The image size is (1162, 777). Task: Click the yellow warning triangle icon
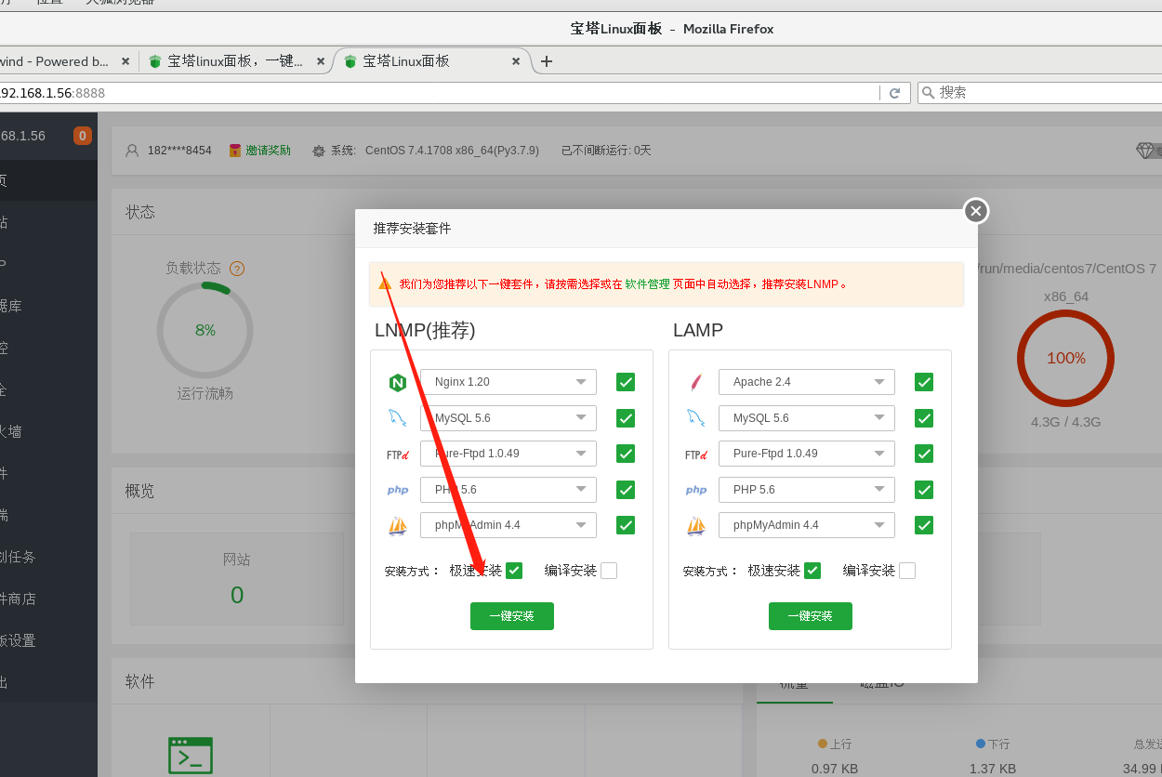coord(385,283)
